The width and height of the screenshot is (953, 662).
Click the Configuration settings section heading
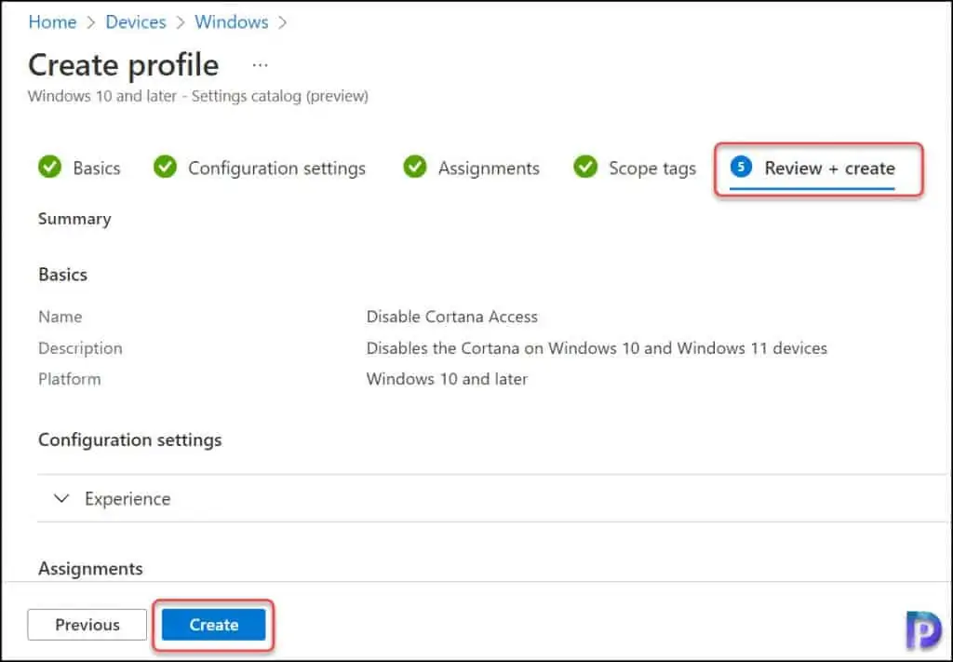[130, 439]
